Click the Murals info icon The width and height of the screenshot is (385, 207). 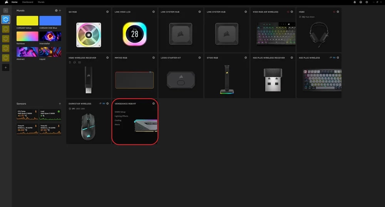tap(56, 10)
